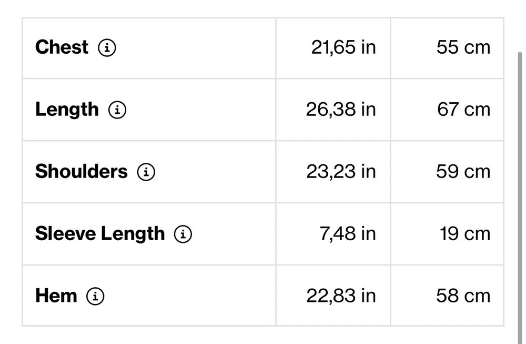
Task: Click the 21,65 in chest value
Action: 343,47
